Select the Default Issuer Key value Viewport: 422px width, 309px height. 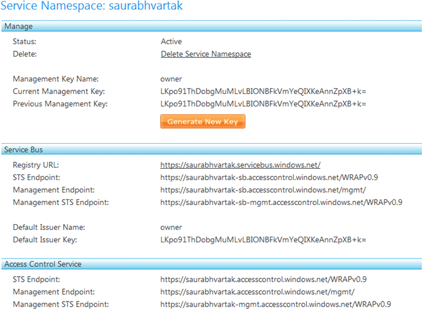tap(263, 240)
